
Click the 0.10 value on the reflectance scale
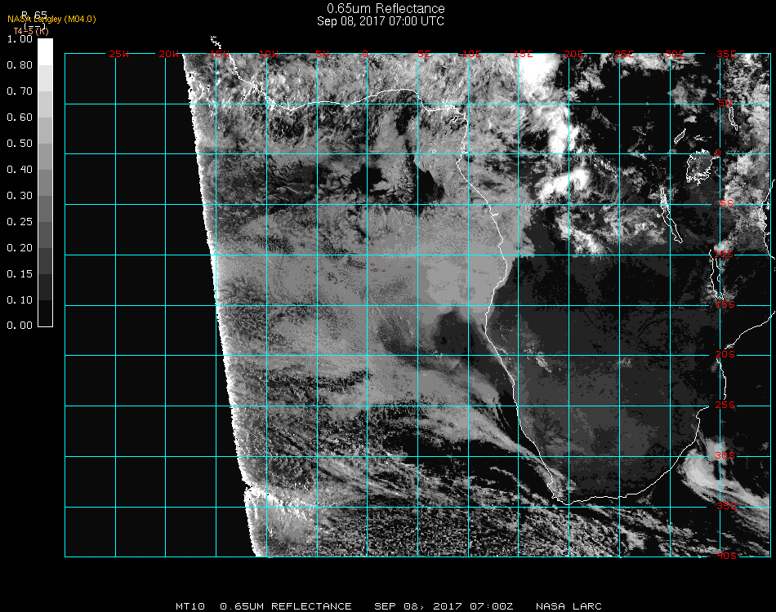tap(20, 300)
